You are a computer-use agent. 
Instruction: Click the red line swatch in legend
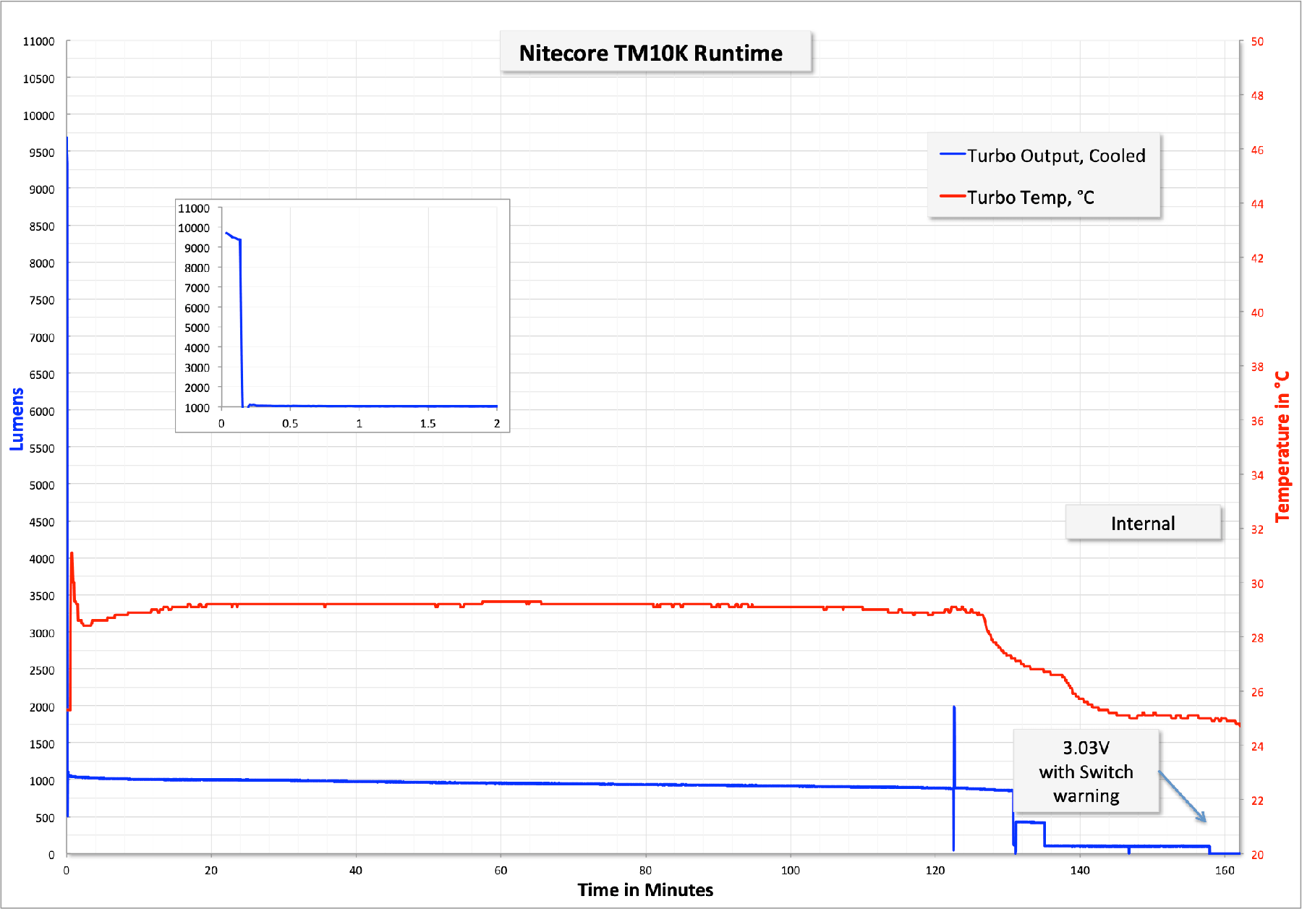click(x=953, y=197)
